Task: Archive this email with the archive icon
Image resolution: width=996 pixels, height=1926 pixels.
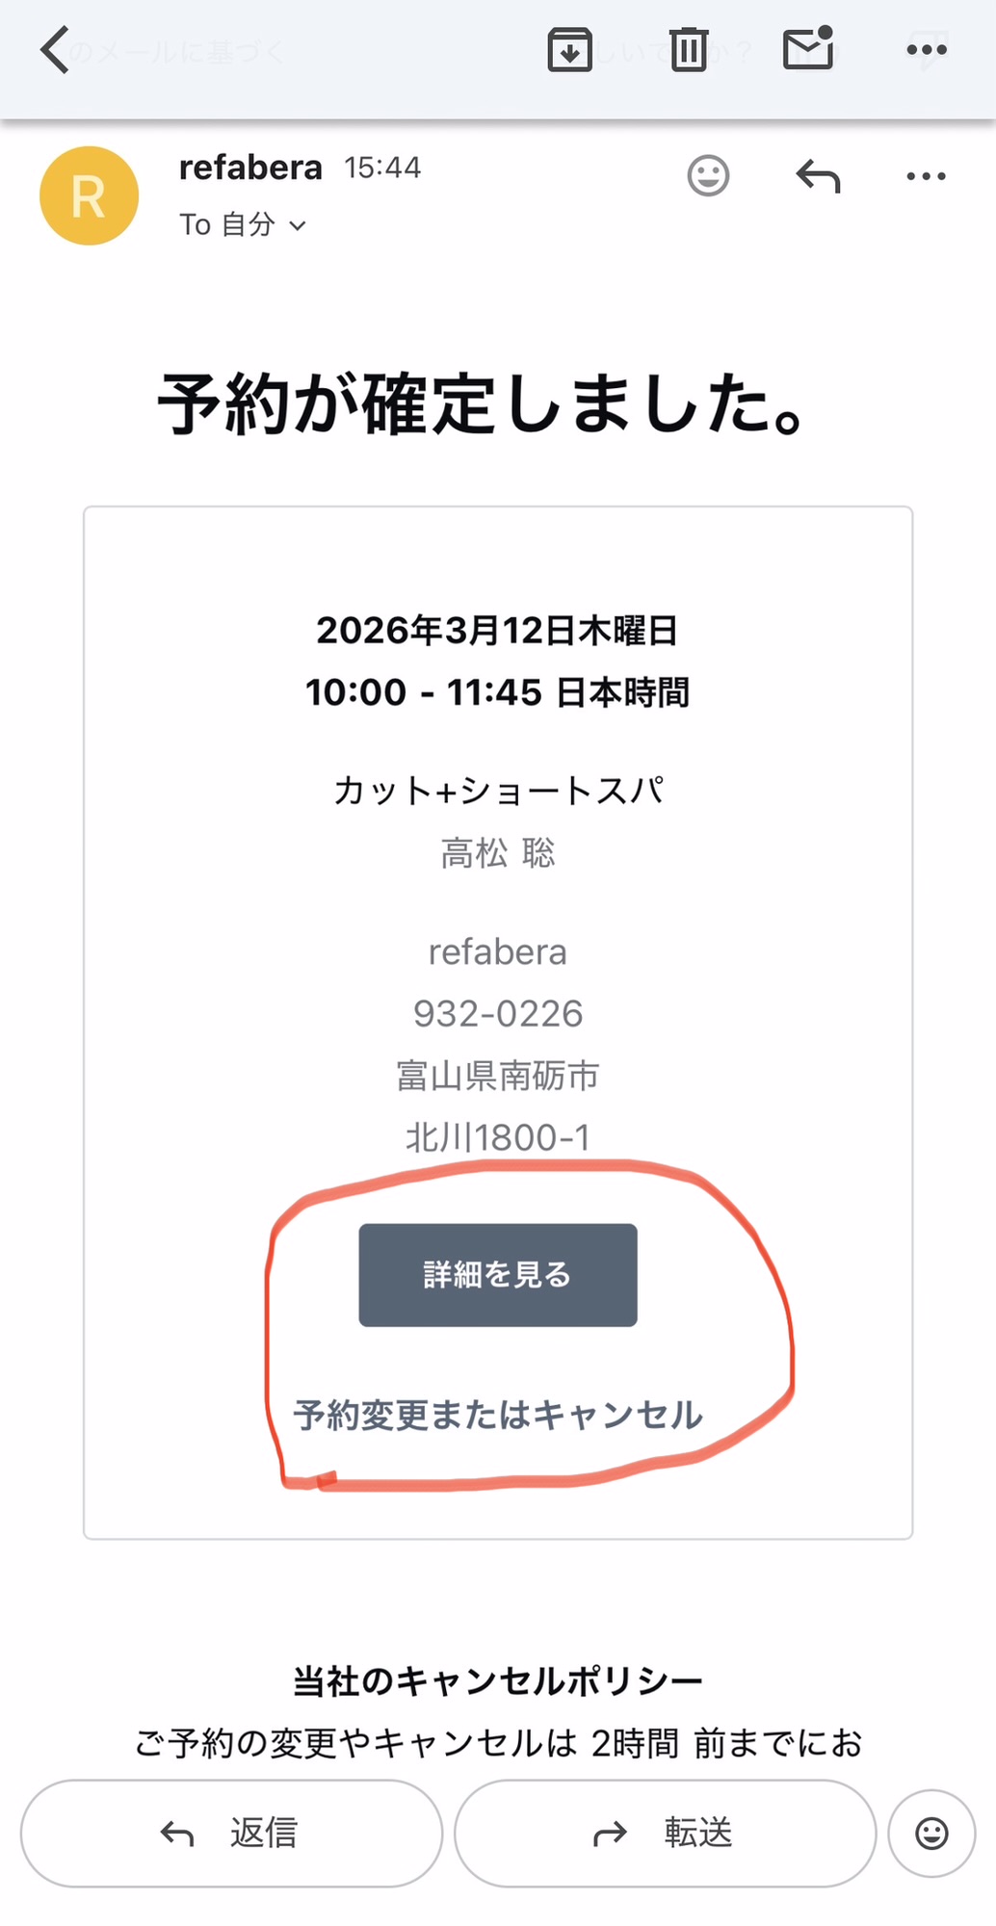Action: tap(569, 50)
